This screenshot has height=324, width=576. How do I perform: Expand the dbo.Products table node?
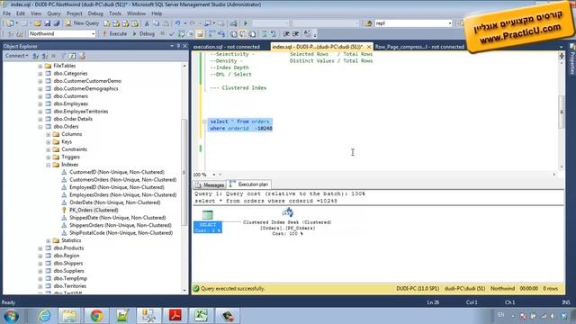pyautogui.click(x=40, y=248)
